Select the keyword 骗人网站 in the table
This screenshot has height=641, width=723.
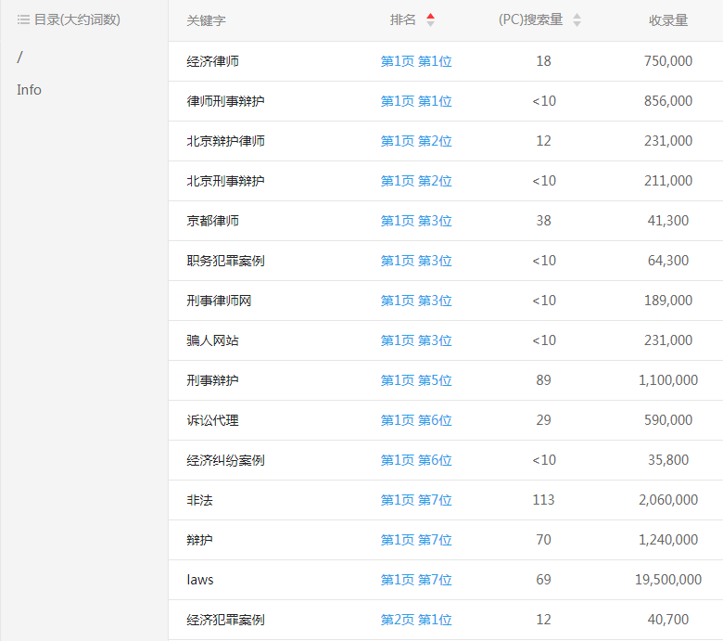pos(212,340)
